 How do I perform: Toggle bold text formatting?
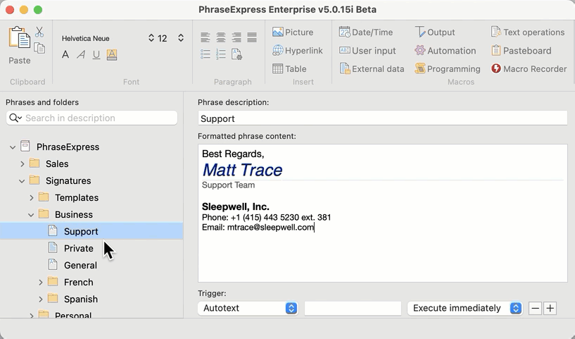point(65,55)
